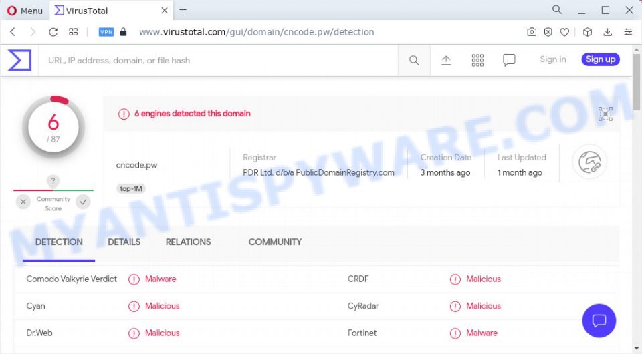Select the cncode.pw domain name text
Image resolution: width=642 pixels, height=354 pixels.
click(136, 165)
